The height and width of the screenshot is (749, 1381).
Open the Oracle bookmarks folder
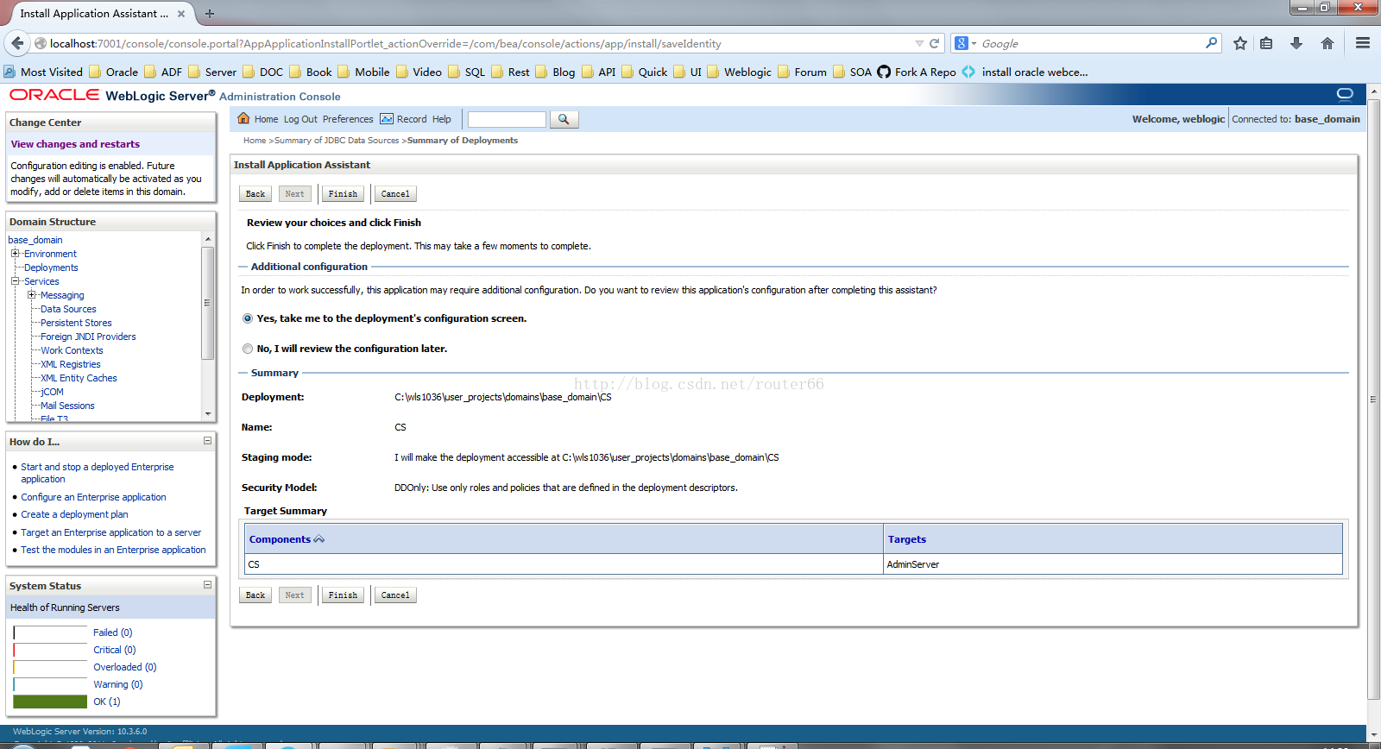[x=113, y=72]
